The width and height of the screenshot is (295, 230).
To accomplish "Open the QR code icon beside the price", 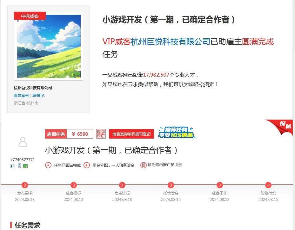I will click(x=101, y=134).
